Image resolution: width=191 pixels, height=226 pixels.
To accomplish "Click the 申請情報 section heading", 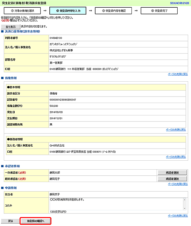I will coord(11,188).
